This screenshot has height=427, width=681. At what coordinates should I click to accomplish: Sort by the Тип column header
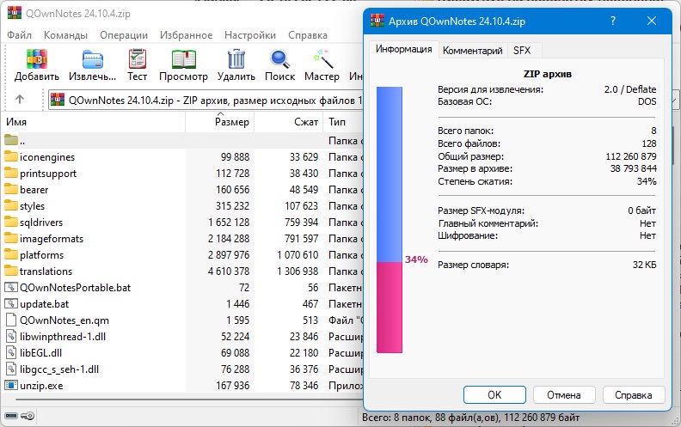pos(344,122)
